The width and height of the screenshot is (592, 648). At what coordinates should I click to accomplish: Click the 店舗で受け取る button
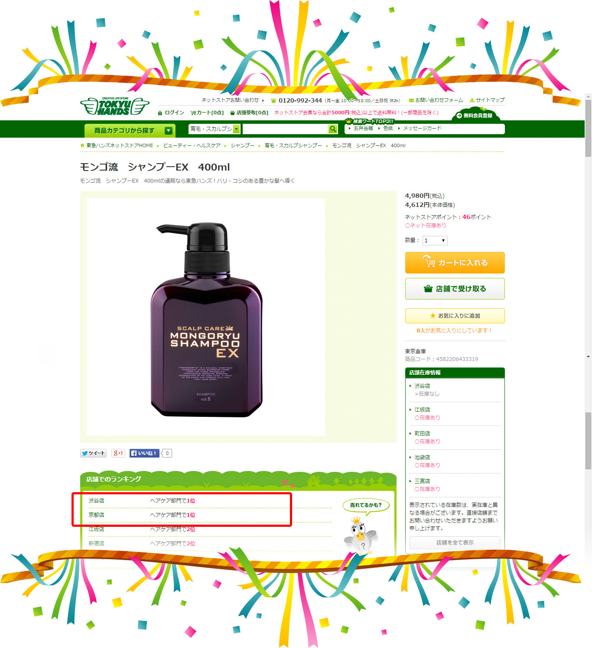pyautogui.click(x=455, y=289)
